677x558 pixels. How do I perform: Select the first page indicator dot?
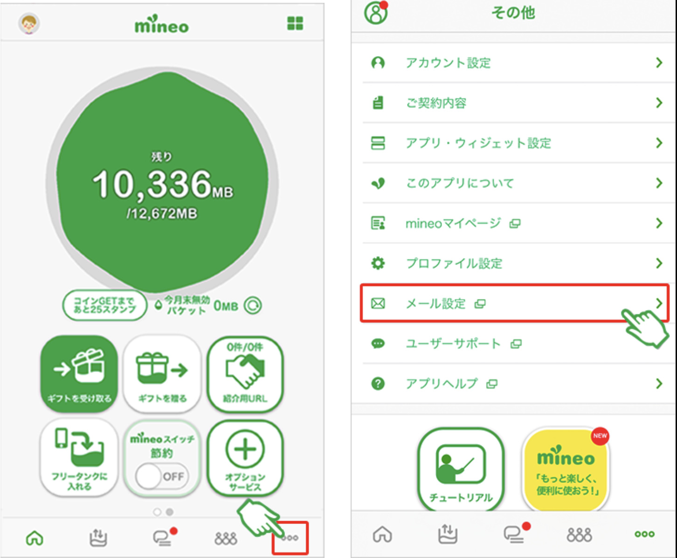click(157, 512)
